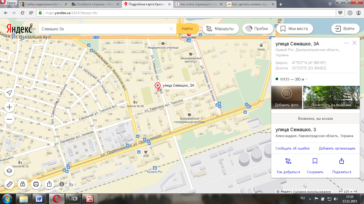Viewport: 364px width, 204px height.
Task: Click latitude value "47°53′7″N (47.885187)"
Action: coord(309,63)
